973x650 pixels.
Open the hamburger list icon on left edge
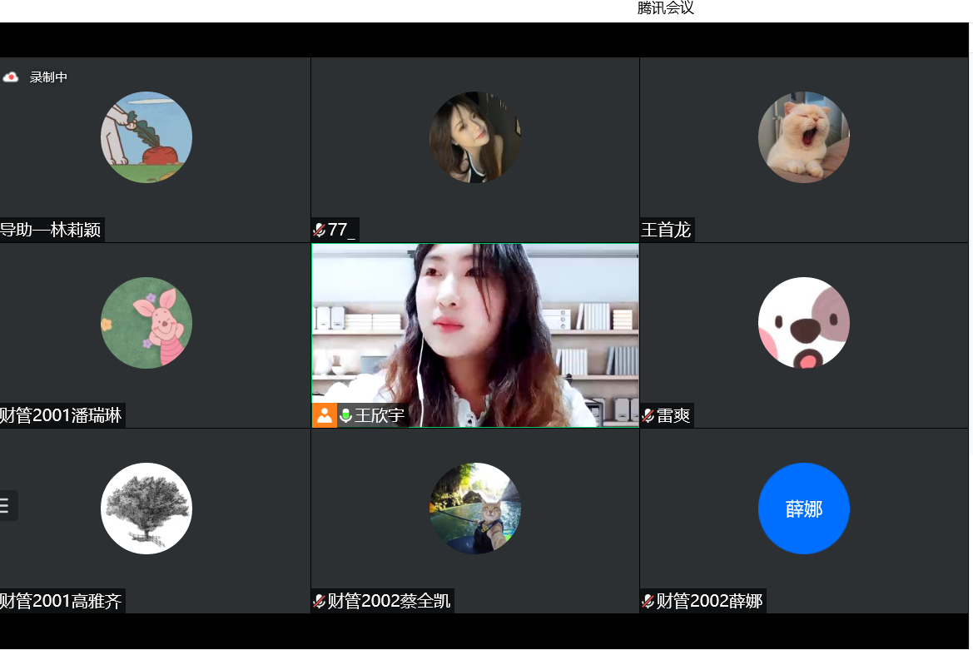tap(7, 506)
